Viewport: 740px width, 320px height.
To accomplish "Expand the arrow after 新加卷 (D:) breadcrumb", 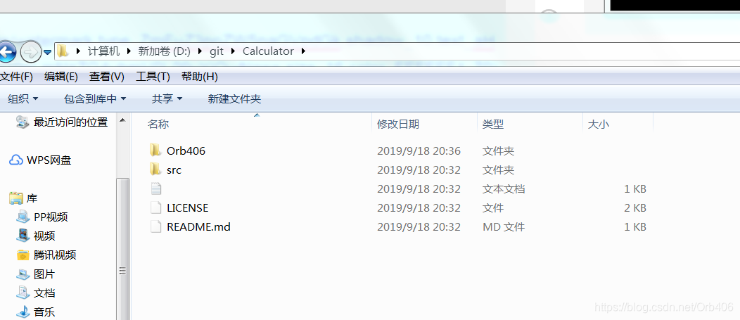I will coord(200,51).
